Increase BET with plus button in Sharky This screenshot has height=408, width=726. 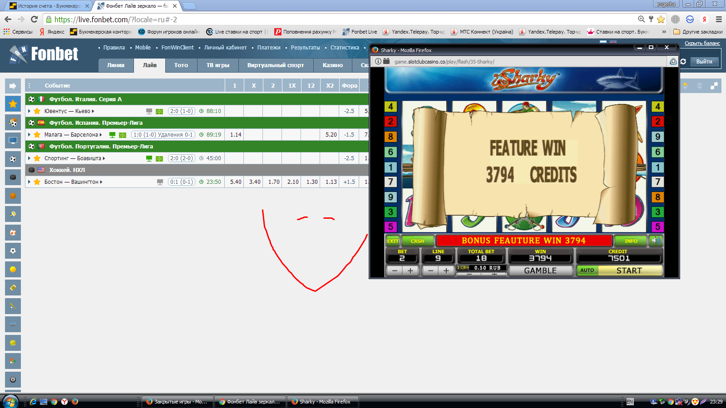410,270
